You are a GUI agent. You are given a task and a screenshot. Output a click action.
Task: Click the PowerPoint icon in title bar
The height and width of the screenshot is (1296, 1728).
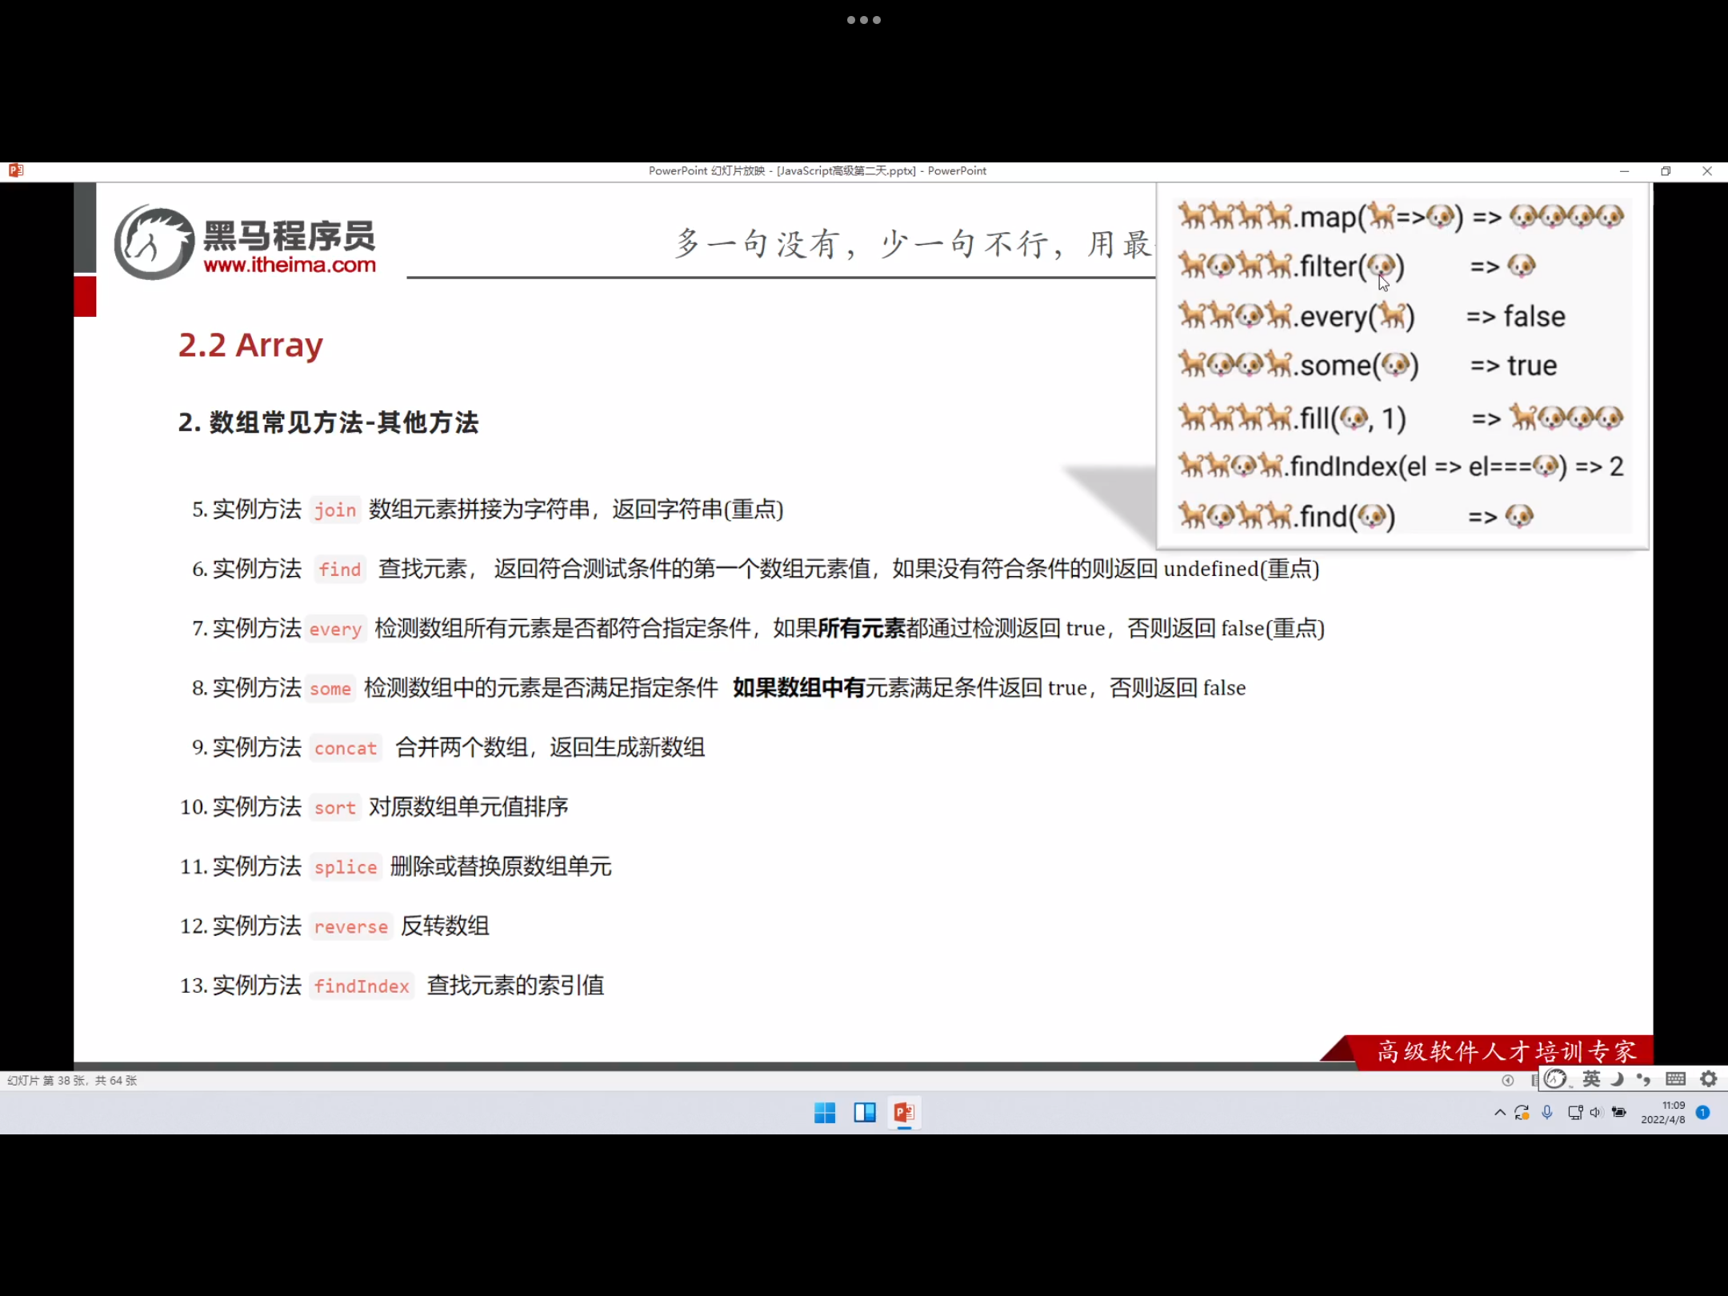pos(16,170)
